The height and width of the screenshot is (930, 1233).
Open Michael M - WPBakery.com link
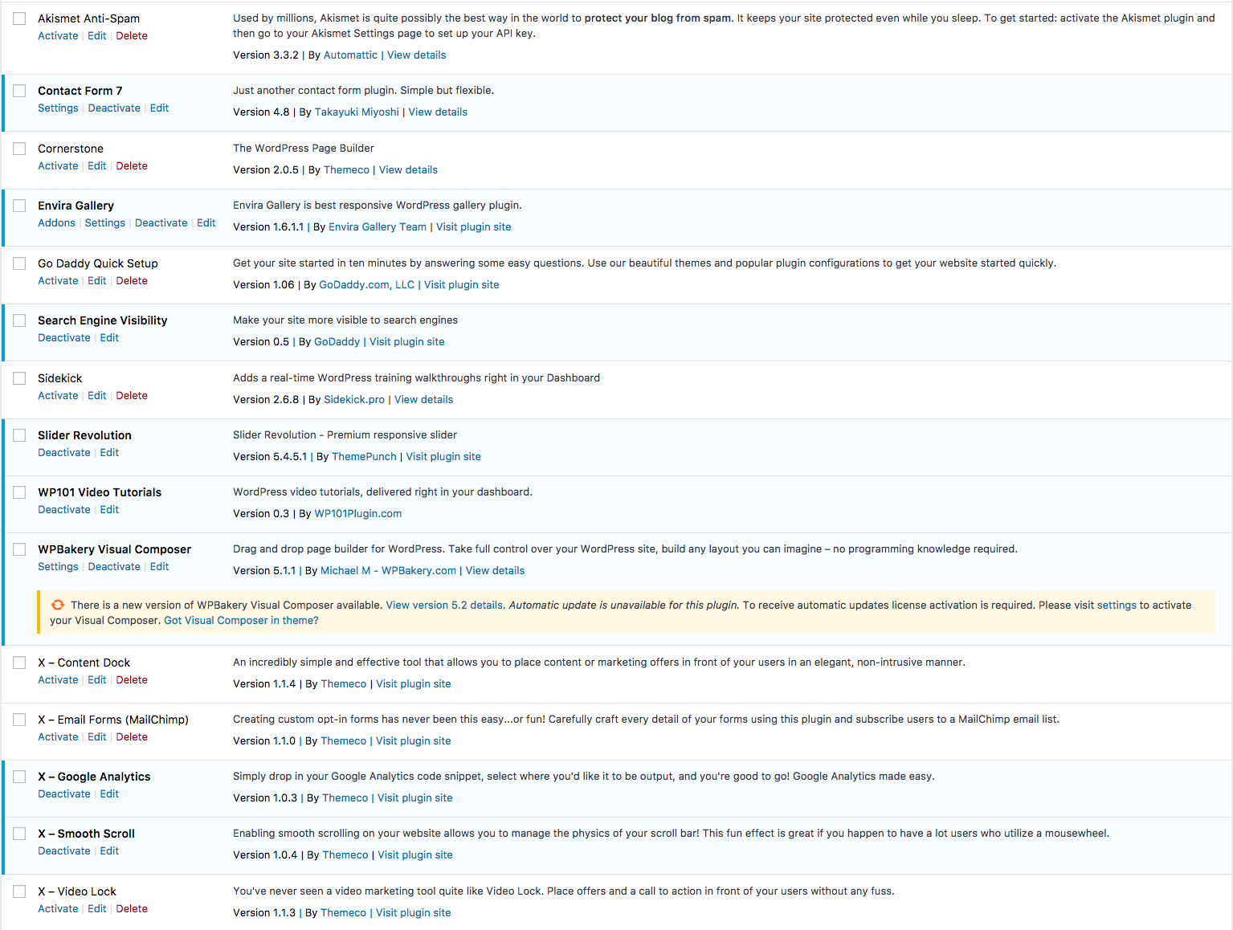388,570
